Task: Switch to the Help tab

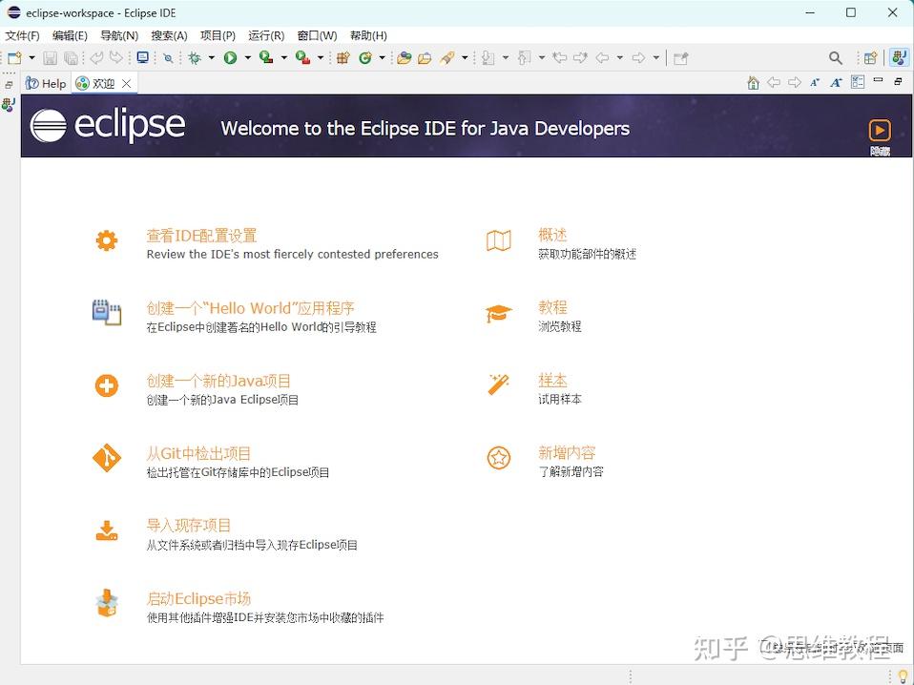Action: (x=46, y=83)
